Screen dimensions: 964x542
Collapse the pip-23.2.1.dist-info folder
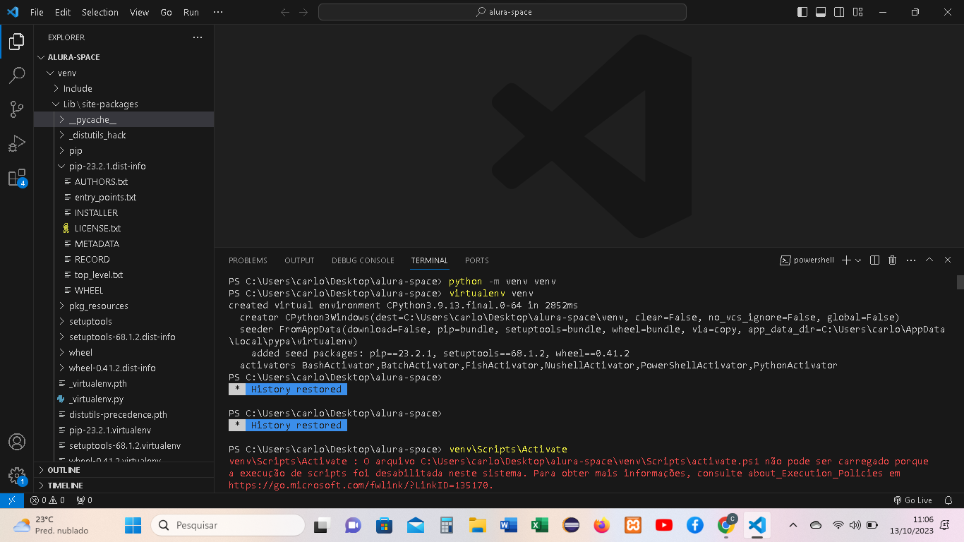pos(123,166)
